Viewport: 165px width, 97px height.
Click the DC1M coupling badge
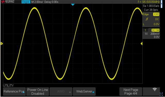pyautogui.click(x=155, y=30)
